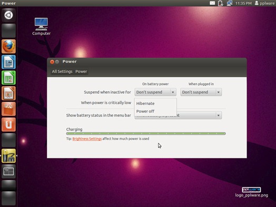Click 'When power is critically low' label
The width and height of the screenshot is (276, 207).
(106, 103)
